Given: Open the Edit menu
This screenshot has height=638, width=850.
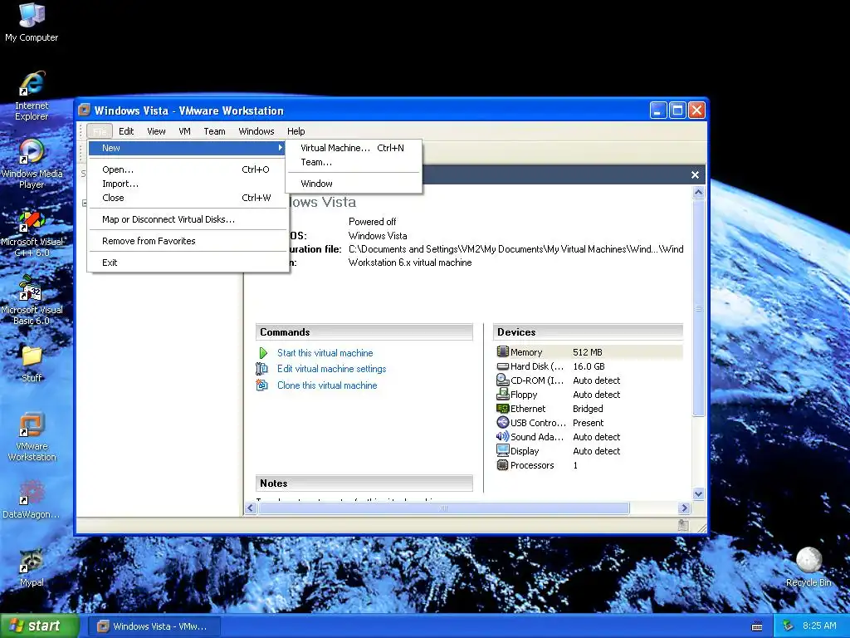Looking at the screenshot, I should (x=126, y=130).
